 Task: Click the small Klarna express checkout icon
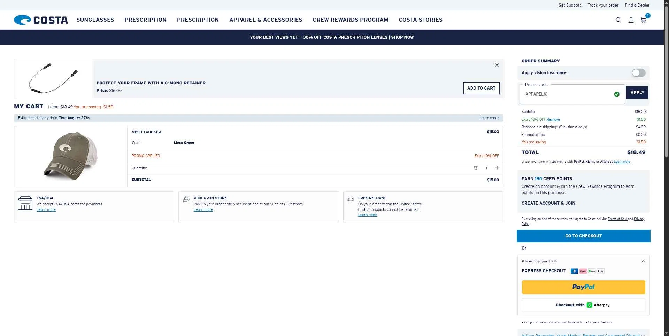[583, 271]
